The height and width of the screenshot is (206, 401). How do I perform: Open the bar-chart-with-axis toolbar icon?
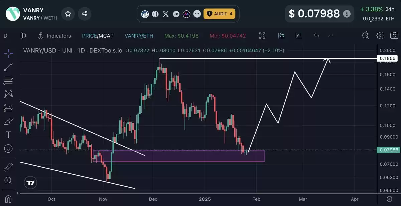click(299, 35)
